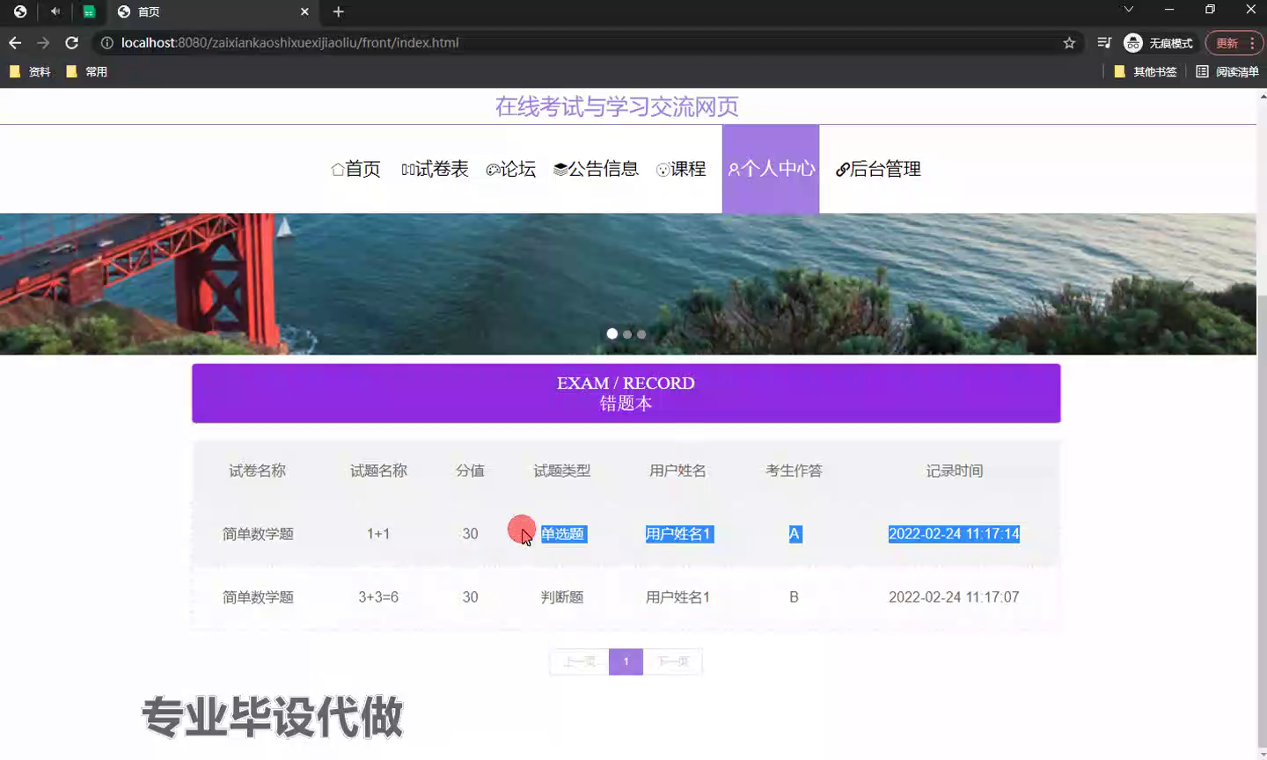
Task: Open 其他书签 folder
Action: pyautogui.click(x=1146, y=72)
